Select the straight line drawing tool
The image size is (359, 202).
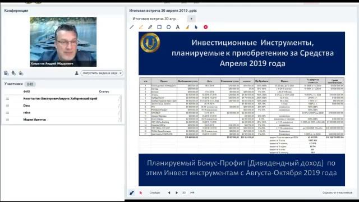[x=132, y=27]
